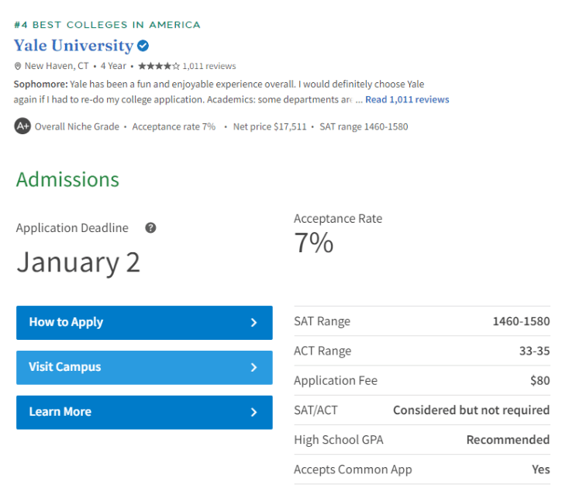Click the Application Deadline help question icon
Screen dimensions: 569x502
click(150, 228)
